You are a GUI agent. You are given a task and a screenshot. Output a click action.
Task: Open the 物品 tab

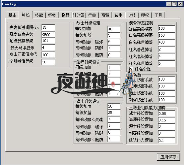click(66, 15)
